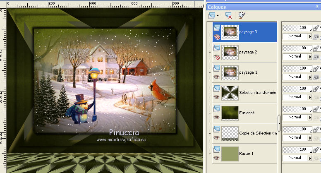This screenshot has width=321, height=173.
Task: Select the 'paysage 1' layer name
Action: point(248,72)
